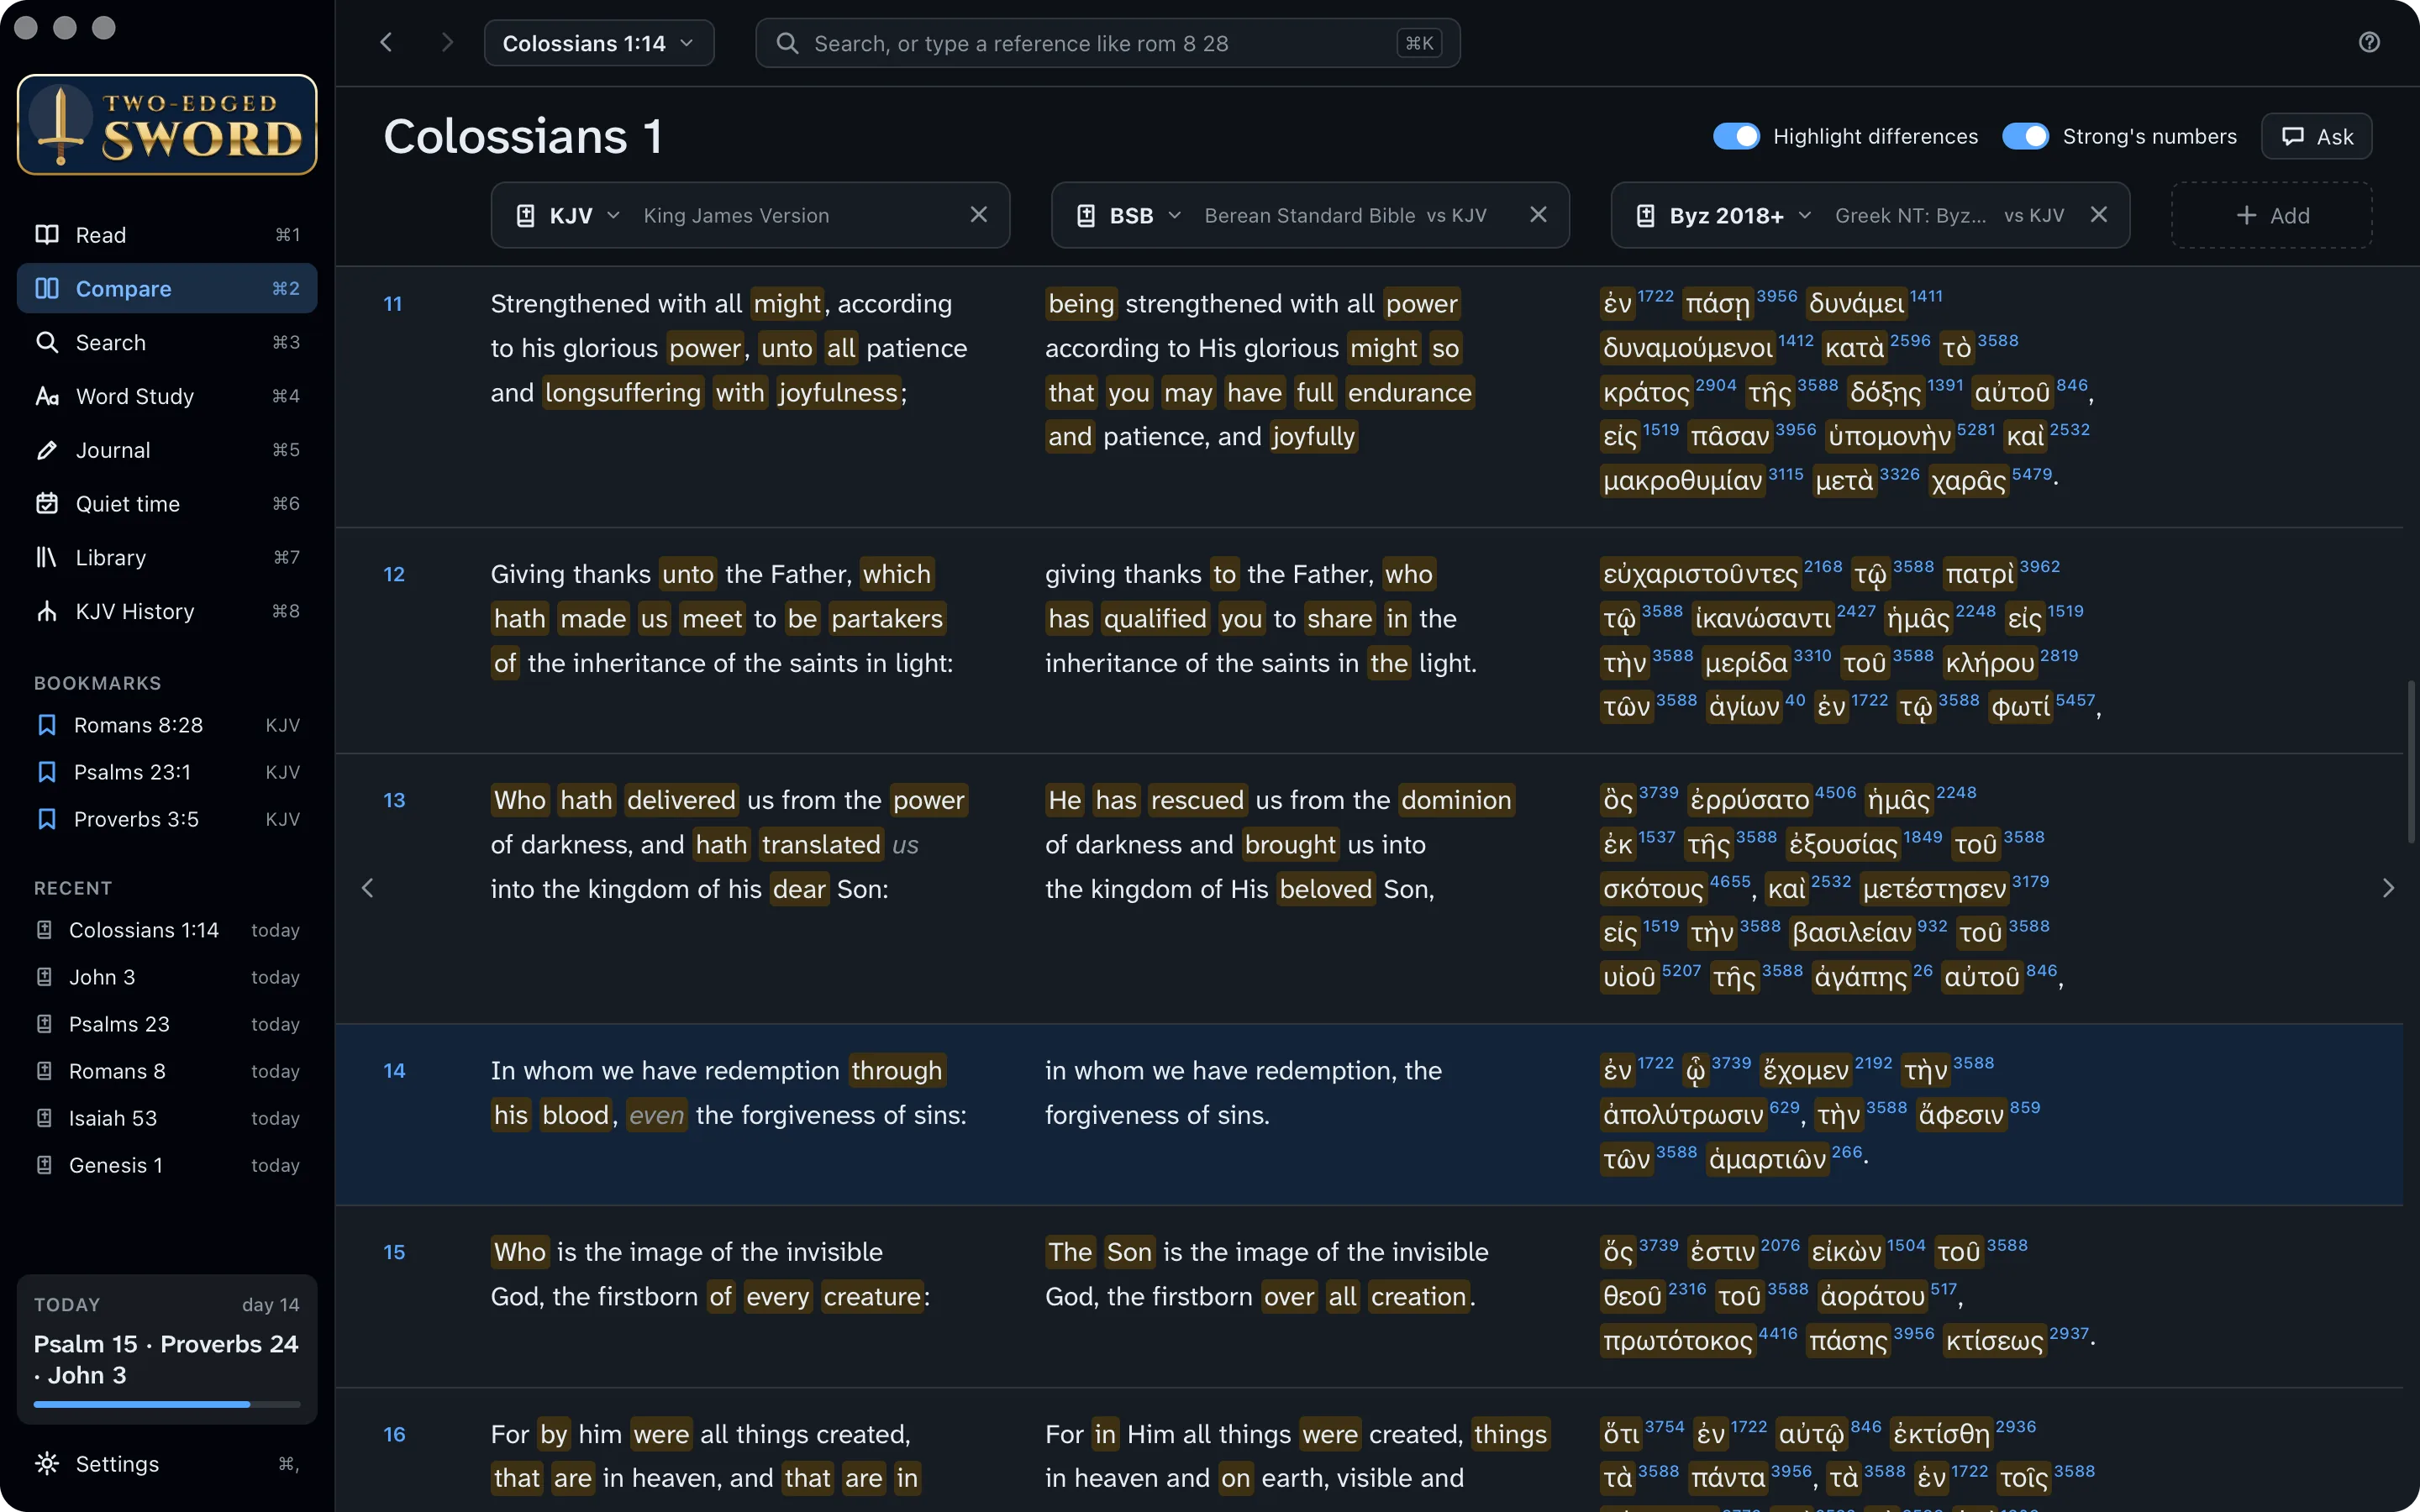Open the Byz 2018+ translation dropdown
Viewport: 2420px width, 1512px height.
click(1724, 215)
